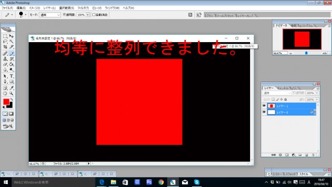Enable the 自動消去 auto-erase checkbox
The image size is (332, 187).
click(94, 15)
